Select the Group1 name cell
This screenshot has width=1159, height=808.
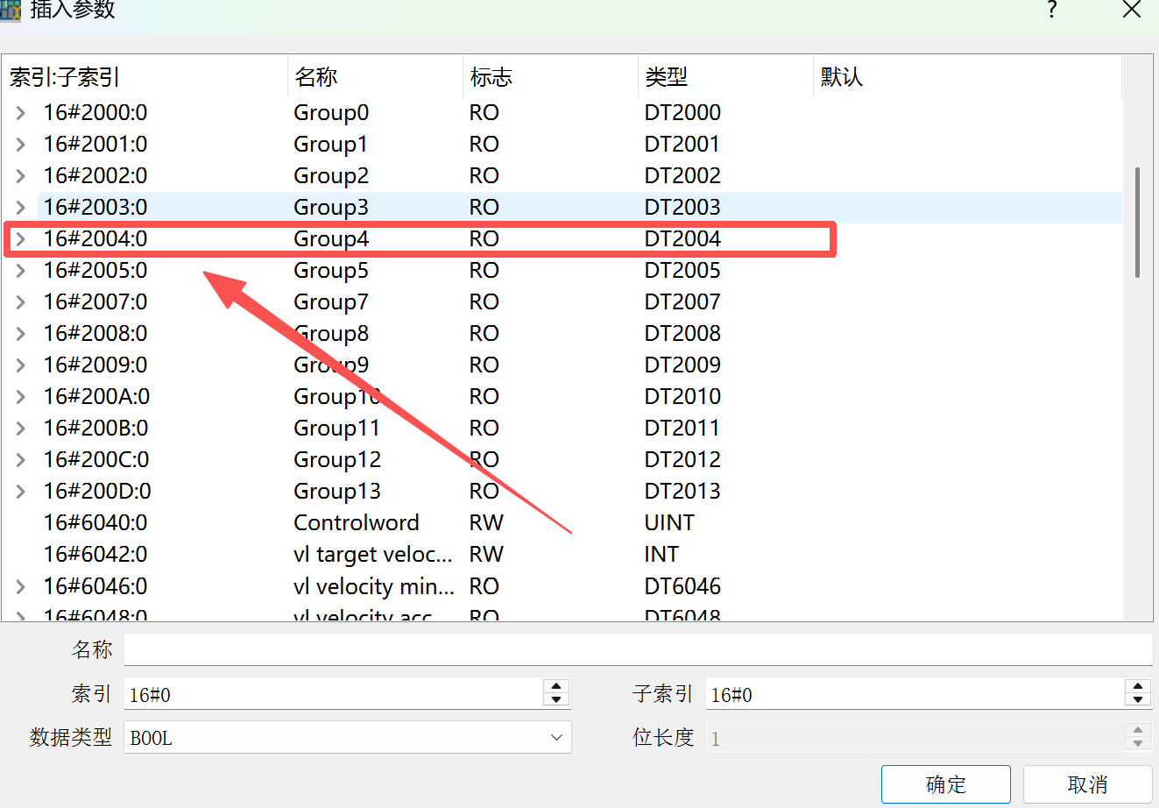pos(330,145)
